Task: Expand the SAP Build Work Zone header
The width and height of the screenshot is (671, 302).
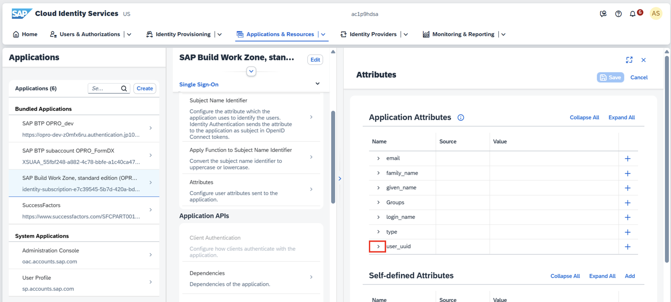Action: click(251, 71)
